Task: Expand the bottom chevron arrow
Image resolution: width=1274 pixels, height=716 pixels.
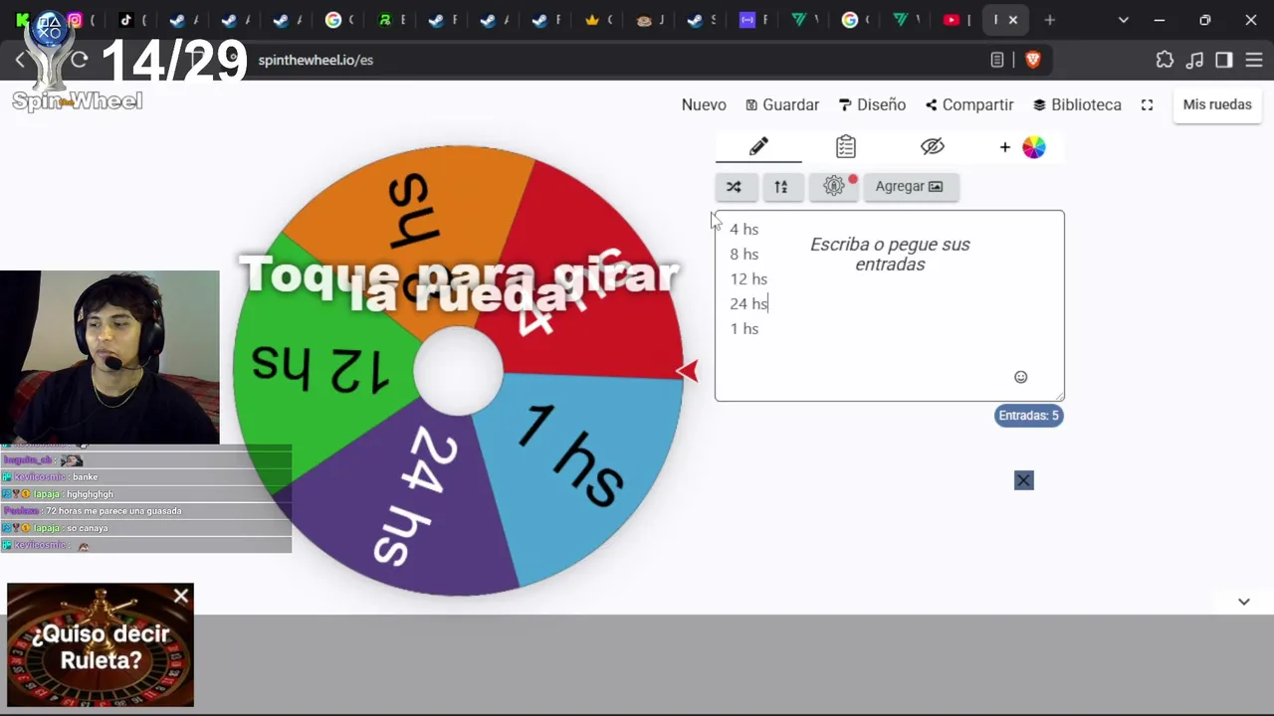Action: tap(1244, 602)
